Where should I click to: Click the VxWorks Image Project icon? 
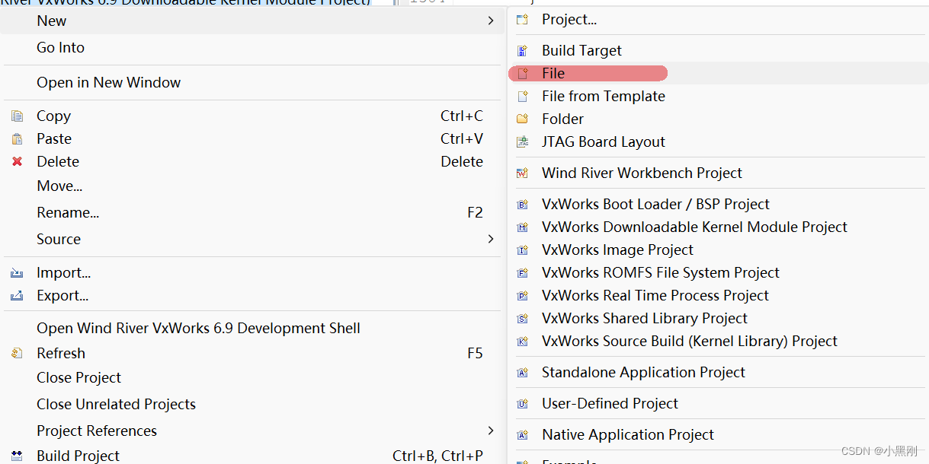click(x=522, y=250)
